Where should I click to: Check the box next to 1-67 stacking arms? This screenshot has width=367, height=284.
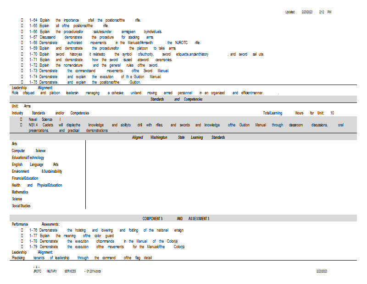tap(22, 37)
